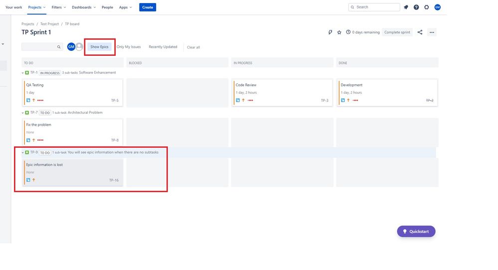The height and width of the screenshot is (270, 498).
Task: Go to Your work
Action: tap(13, 7)
